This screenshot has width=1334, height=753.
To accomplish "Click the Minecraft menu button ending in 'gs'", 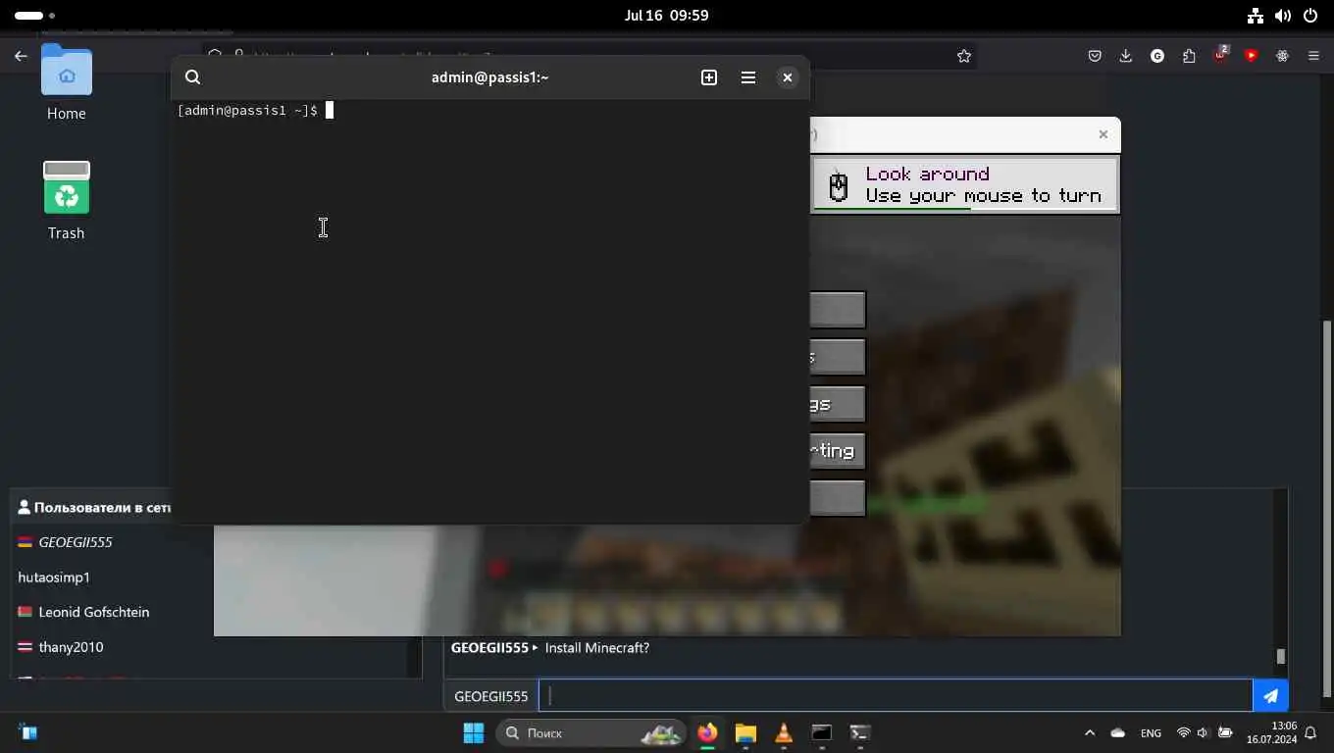I will [x=838, y=404].
